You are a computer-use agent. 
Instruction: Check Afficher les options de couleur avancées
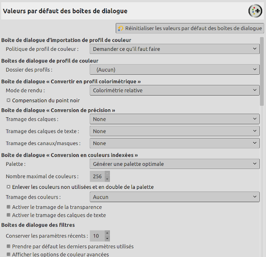pos(8,254)
